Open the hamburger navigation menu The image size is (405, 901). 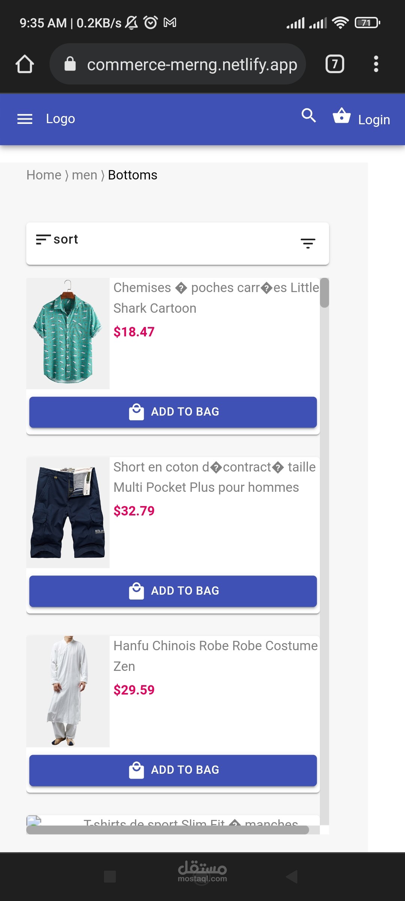click(25, 119)
